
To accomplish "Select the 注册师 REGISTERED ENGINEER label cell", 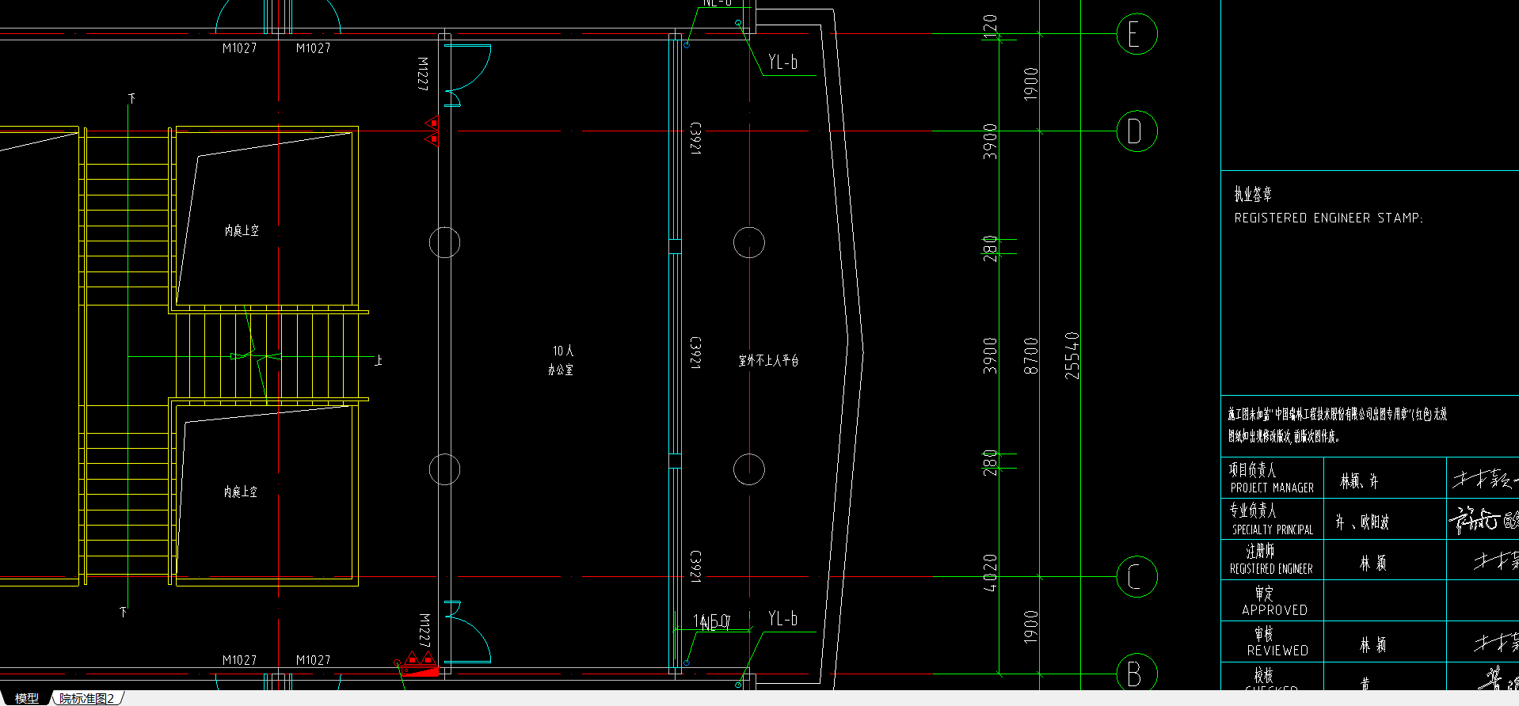I will (x=1272, y=560).
